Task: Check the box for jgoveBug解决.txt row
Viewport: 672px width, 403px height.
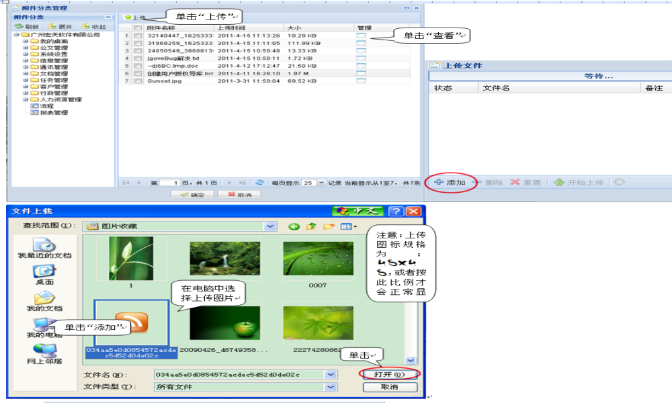Action: click(138, 58)
